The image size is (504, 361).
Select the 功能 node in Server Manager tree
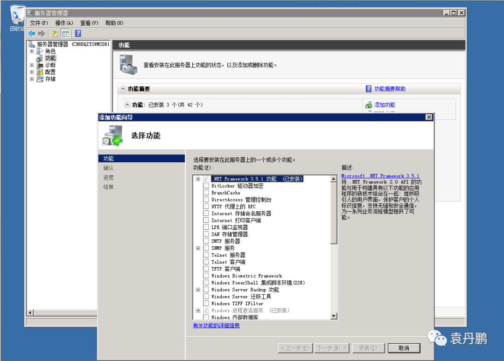pos(50,58)
